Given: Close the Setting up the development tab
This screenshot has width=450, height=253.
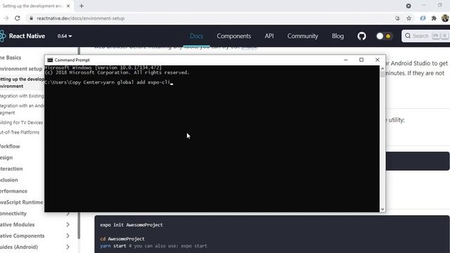Looking at the screenshot, I should [x=68, y=6].
